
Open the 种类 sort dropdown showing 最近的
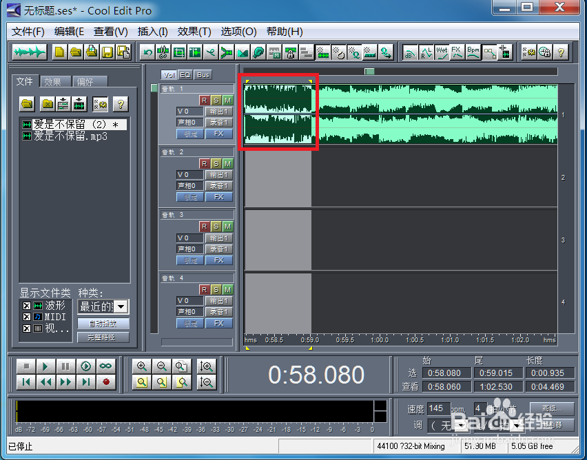pos(121,307)
